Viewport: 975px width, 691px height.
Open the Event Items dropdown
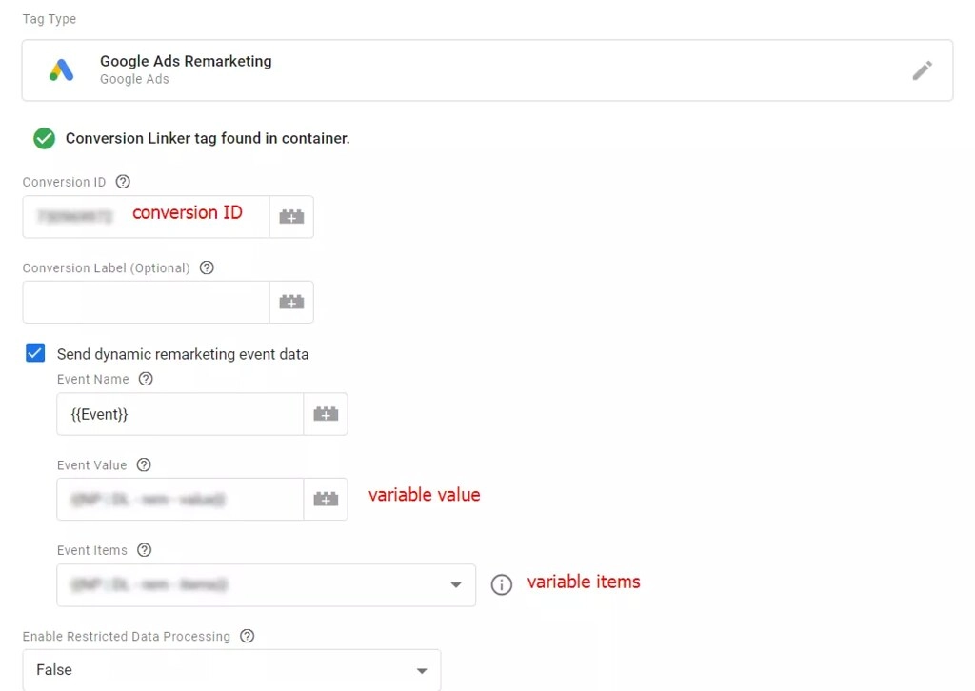(x=267, y=584)
